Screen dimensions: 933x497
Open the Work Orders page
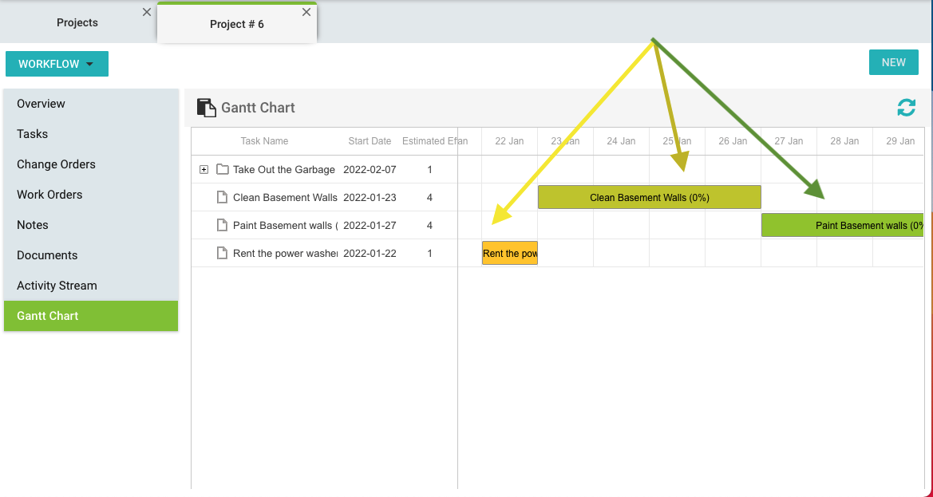click(x=49, y=195)
